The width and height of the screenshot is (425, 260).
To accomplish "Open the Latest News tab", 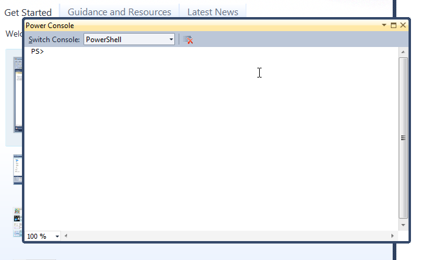I will point(213,12).
